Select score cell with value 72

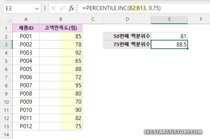[x=61, y=77]
